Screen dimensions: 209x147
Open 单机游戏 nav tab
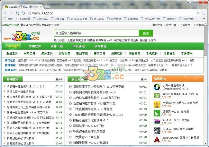point(78,46)
